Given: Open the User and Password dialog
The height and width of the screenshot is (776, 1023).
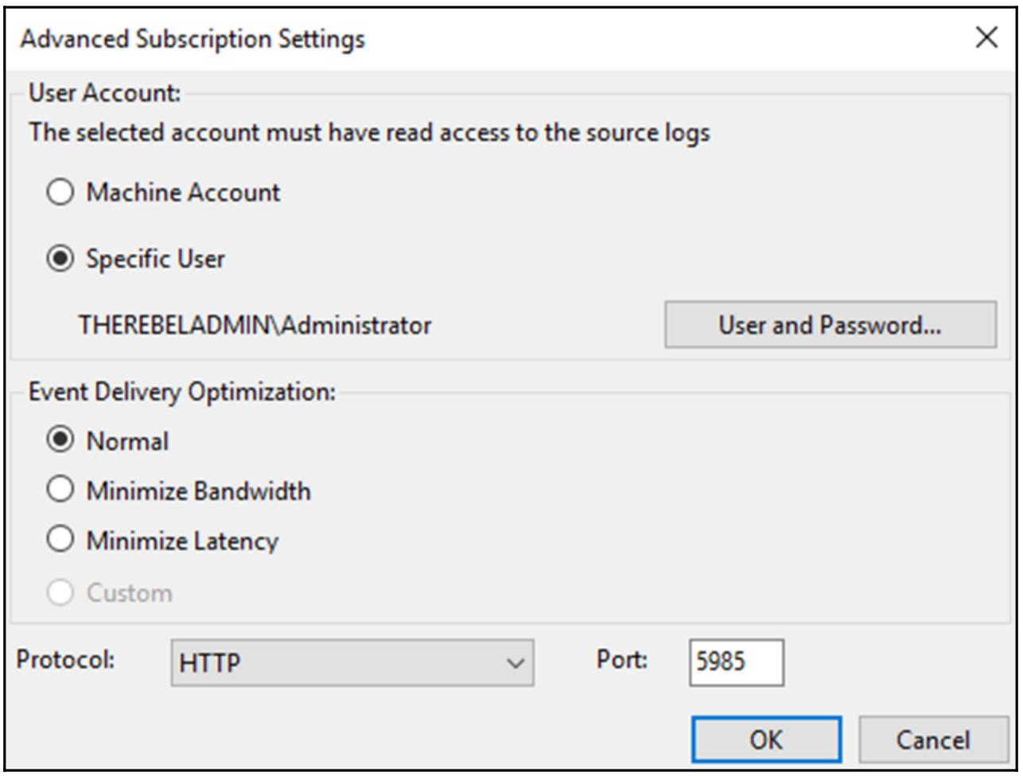Looking at the screenshot, I should [x=830, y=324].
